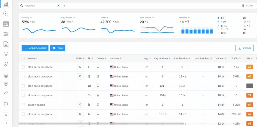
Task: Tick the dragon spacex row checkbox
Action: 23,105
